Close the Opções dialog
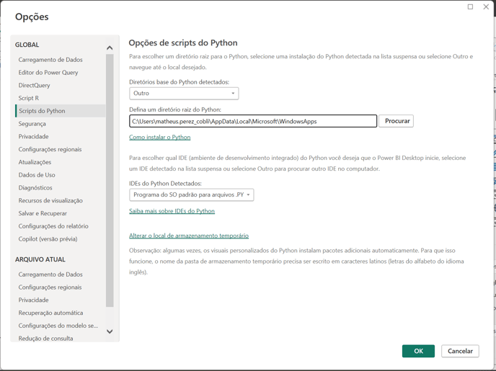Screen dimensions: 496x371 (x=486, y=6)
